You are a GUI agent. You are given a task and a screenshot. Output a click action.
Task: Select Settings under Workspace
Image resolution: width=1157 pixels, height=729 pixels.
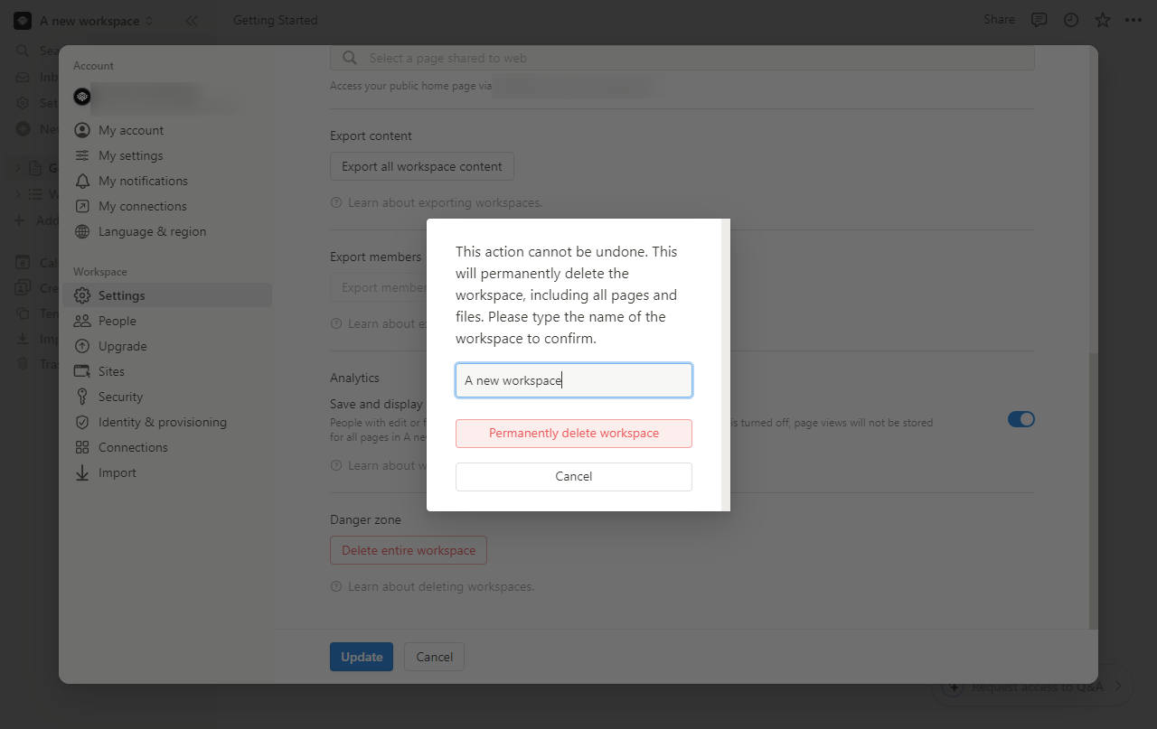(x=167, y=295)
